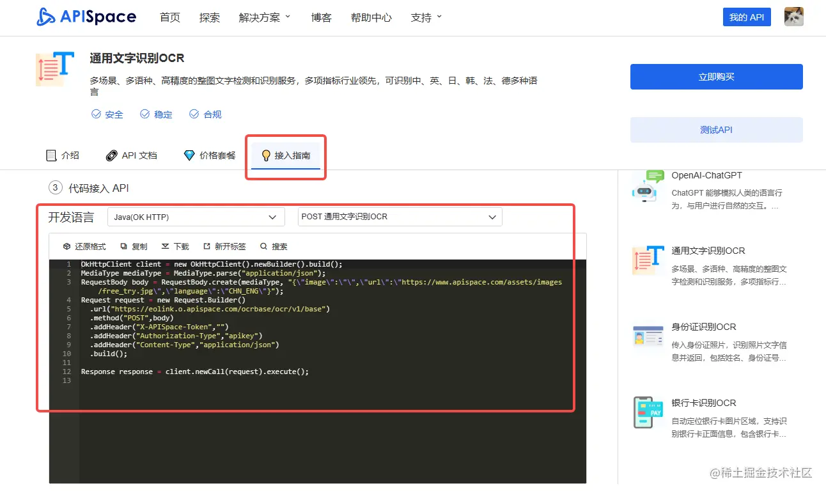Image resolution: width=826 pixels, height=493 pixels.
Task: Click the 立即购买 button
Action: coord(717,77)
